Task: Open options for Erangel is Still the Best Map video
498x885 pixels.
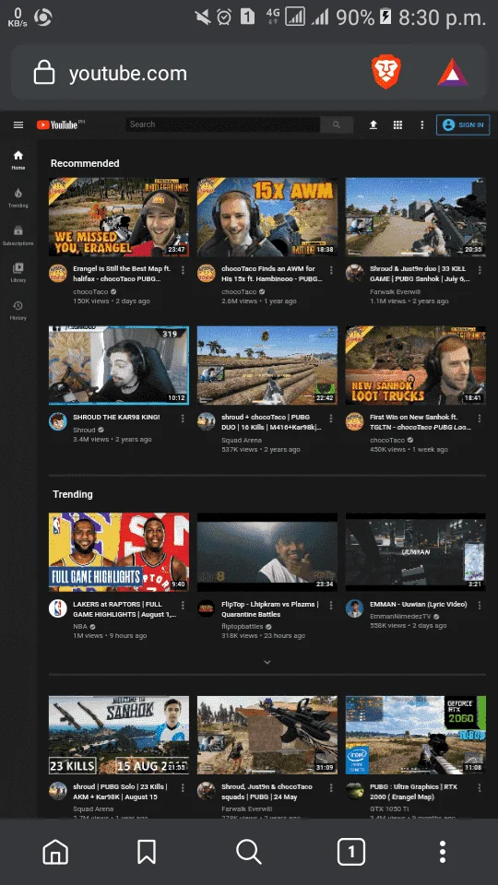Action: (183, 270)
